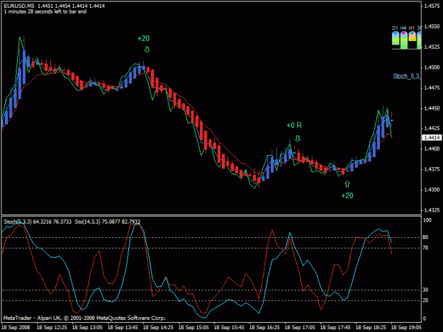Click the D1 label above the trend bars

tap(395, 28)
